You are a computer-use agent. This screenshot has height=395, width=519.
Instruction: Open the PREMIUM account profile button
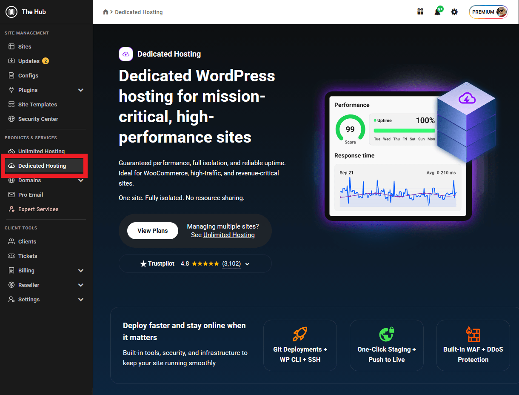pyautogui.click(x=488, y=12)
